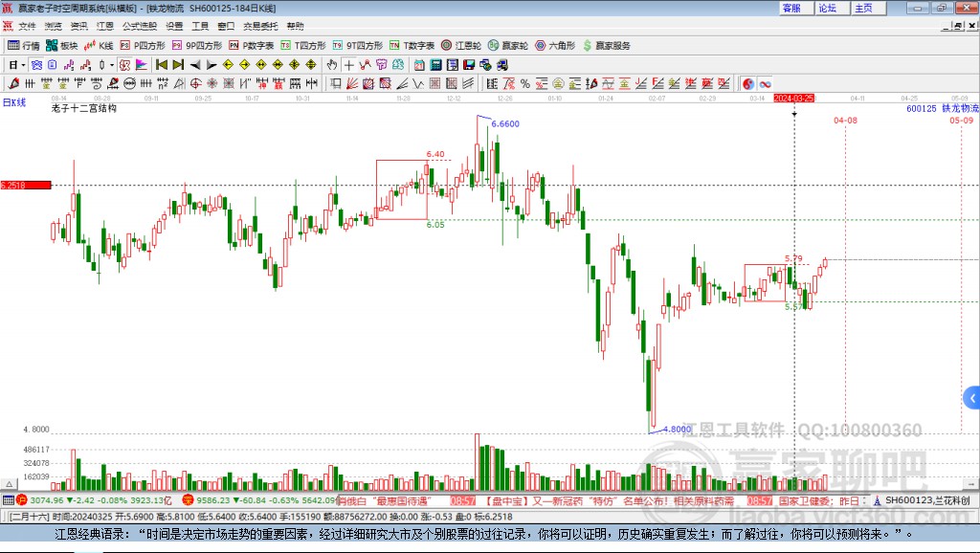Open the 行情 quotes view
This screenshot has height=553, width=980.
pyautogui.click(x=24, y=45)
